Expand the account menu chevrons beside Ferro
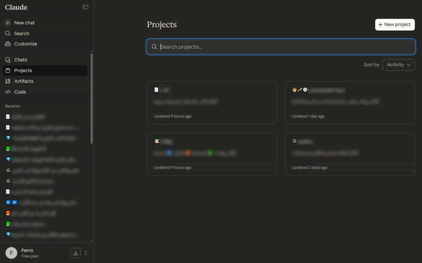 [x=86, y=253]
